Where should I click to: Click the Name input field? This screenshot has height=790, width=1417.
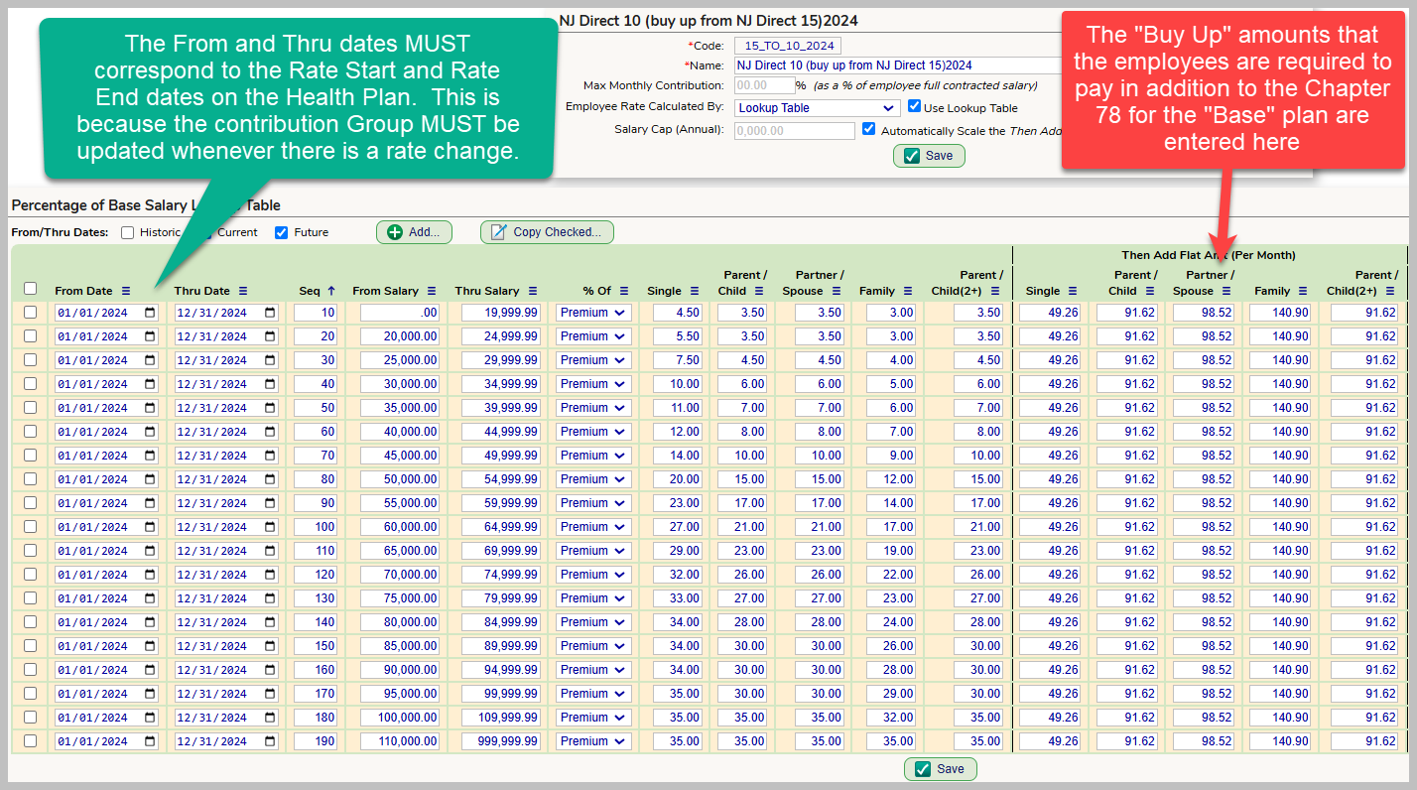tap(898, 66)
